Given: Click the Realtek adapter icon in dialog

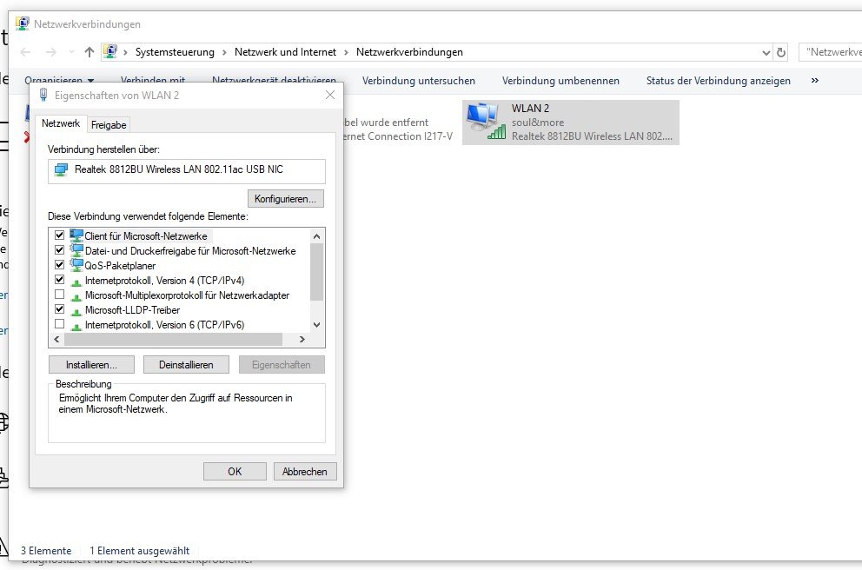Looking at the screenshot, I should [61, 169].
